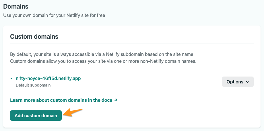Click the Default subdomain label
The height and width of the screenshot is (131, 264).
(33, 85)
